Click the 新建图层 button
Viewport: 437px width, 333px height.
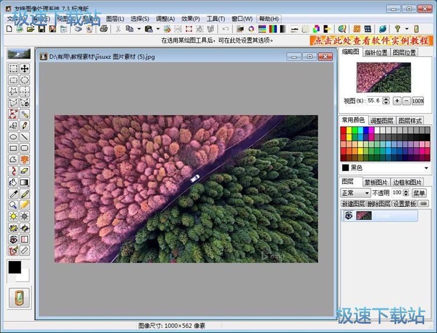click(353, 204)
